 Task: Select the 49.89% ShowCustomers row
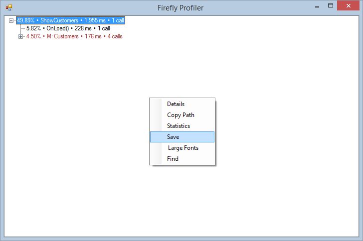point(71,20)
